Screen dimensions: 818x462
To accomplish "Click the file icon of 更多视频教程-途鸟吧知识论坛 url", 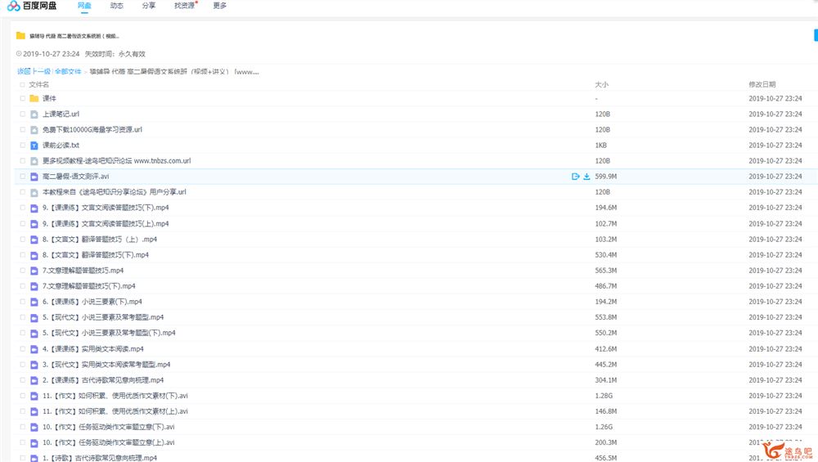I will 34,161.
